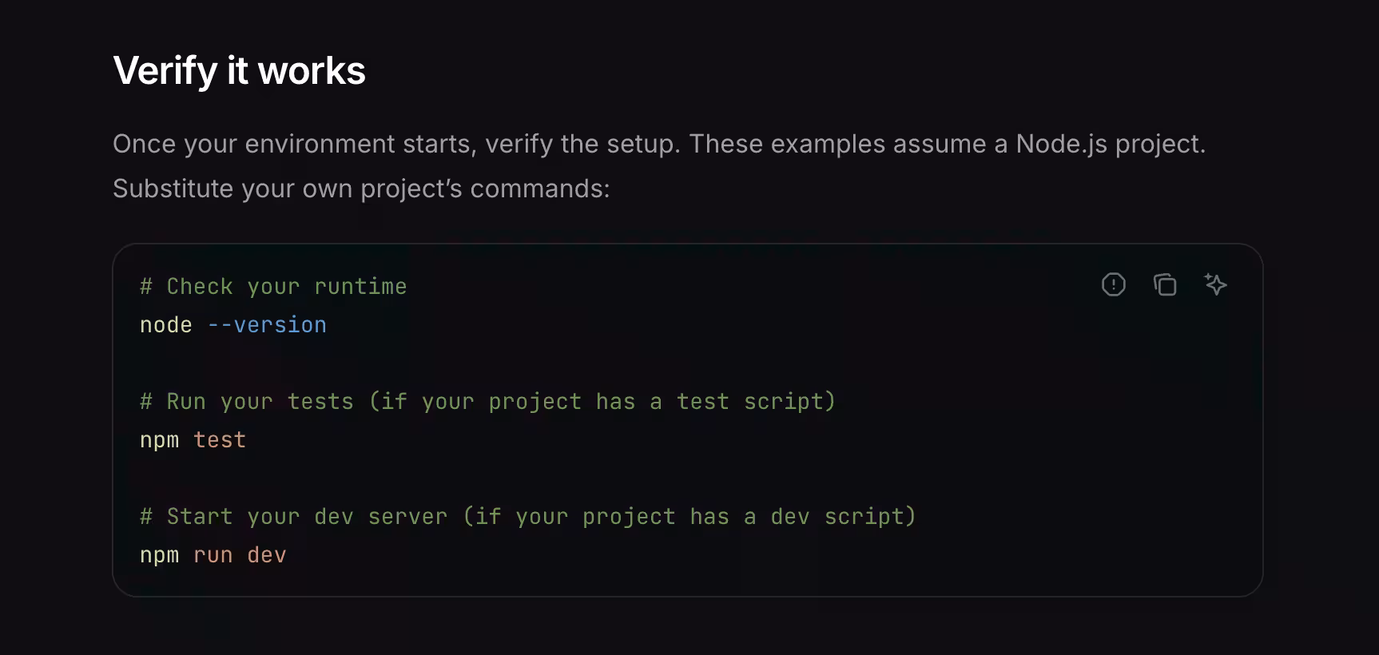Screen dimensions: 1379x655
Task: Select the 'node --version' command line
Action: coord(232,324)
